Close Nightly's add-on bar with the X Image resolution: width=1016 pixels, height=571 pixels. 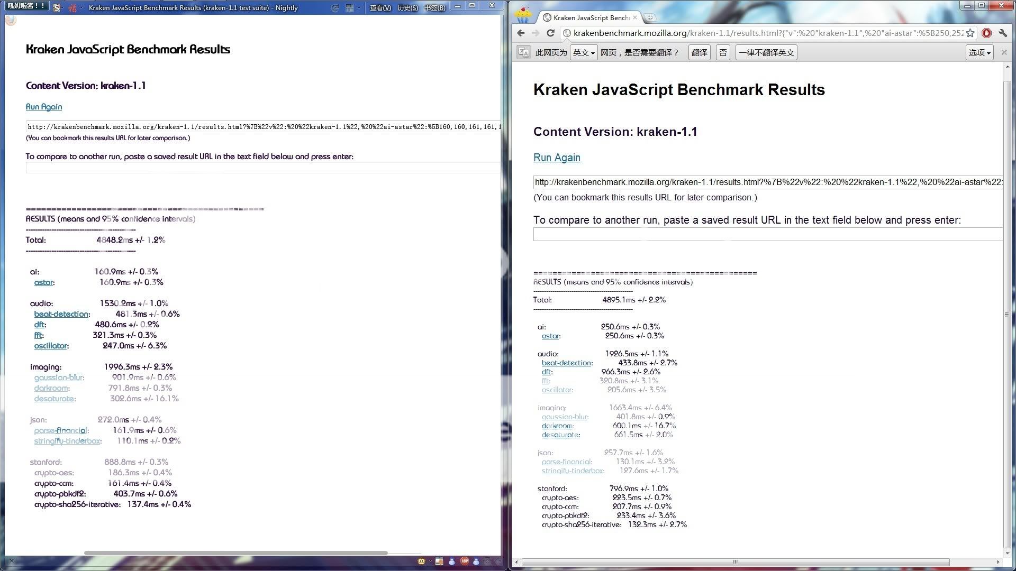click(12, 561)
